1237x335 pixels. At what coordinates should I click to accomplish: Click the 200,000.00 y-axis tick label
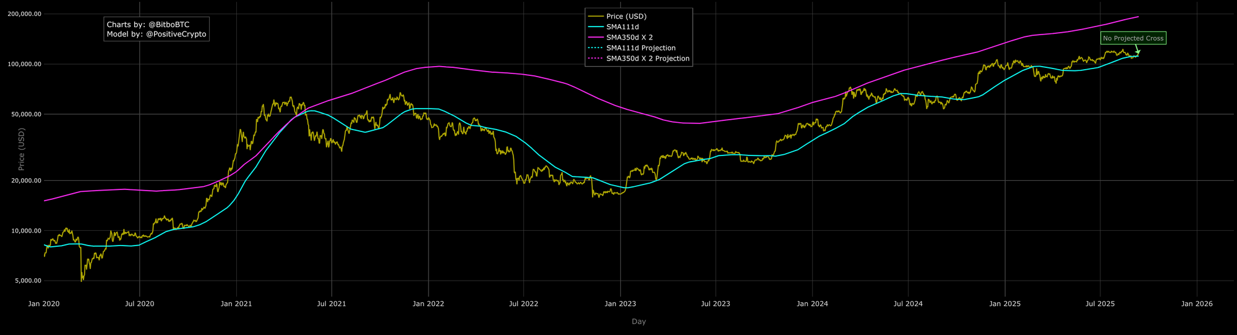(24, 14)
